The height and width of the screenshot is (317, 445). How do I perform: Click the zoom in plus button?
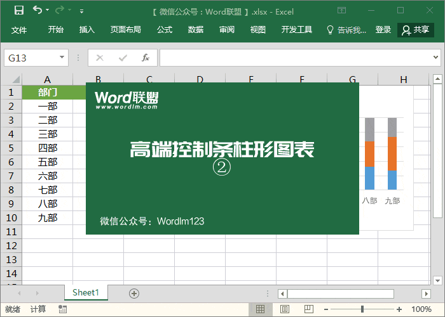point(399,309)
